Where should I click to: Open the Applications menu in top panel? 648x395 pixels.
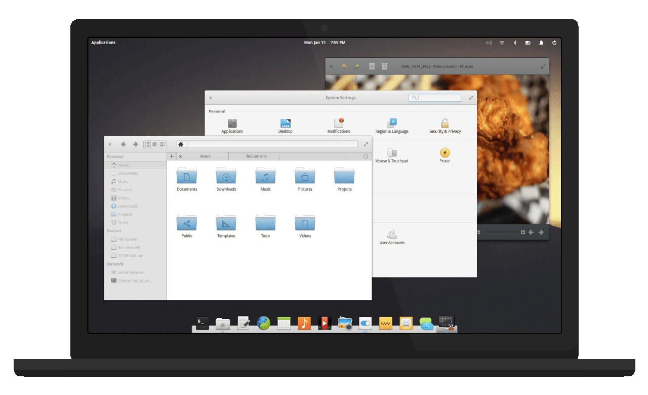(x=103, y=43)
